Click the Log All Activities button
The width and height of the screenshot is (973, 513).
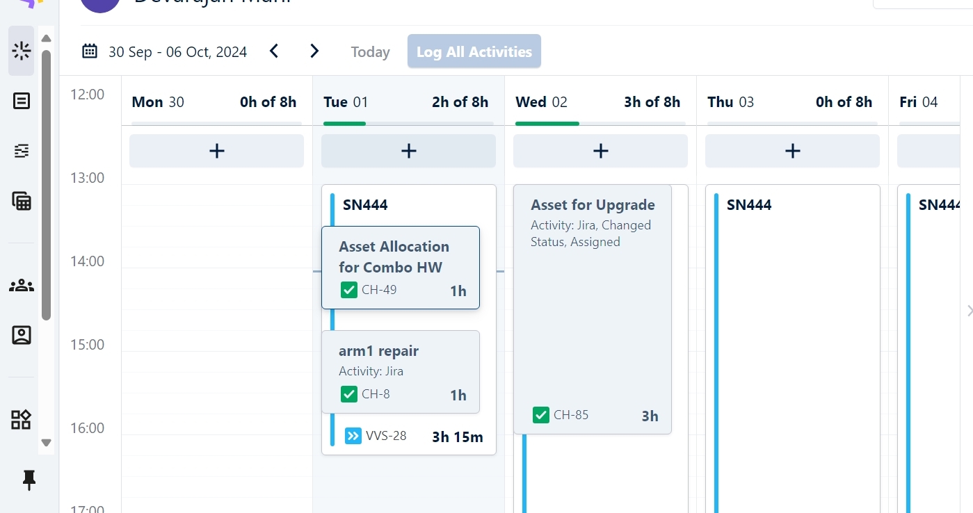[x=474, y=51]
